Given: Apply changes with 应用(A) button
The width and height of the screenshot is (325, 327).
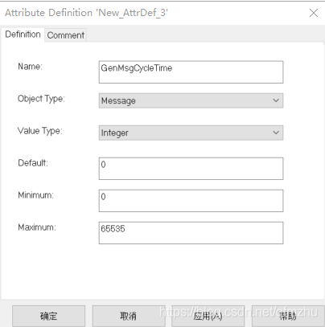Looking at the screenshot, I should [208, 316].
